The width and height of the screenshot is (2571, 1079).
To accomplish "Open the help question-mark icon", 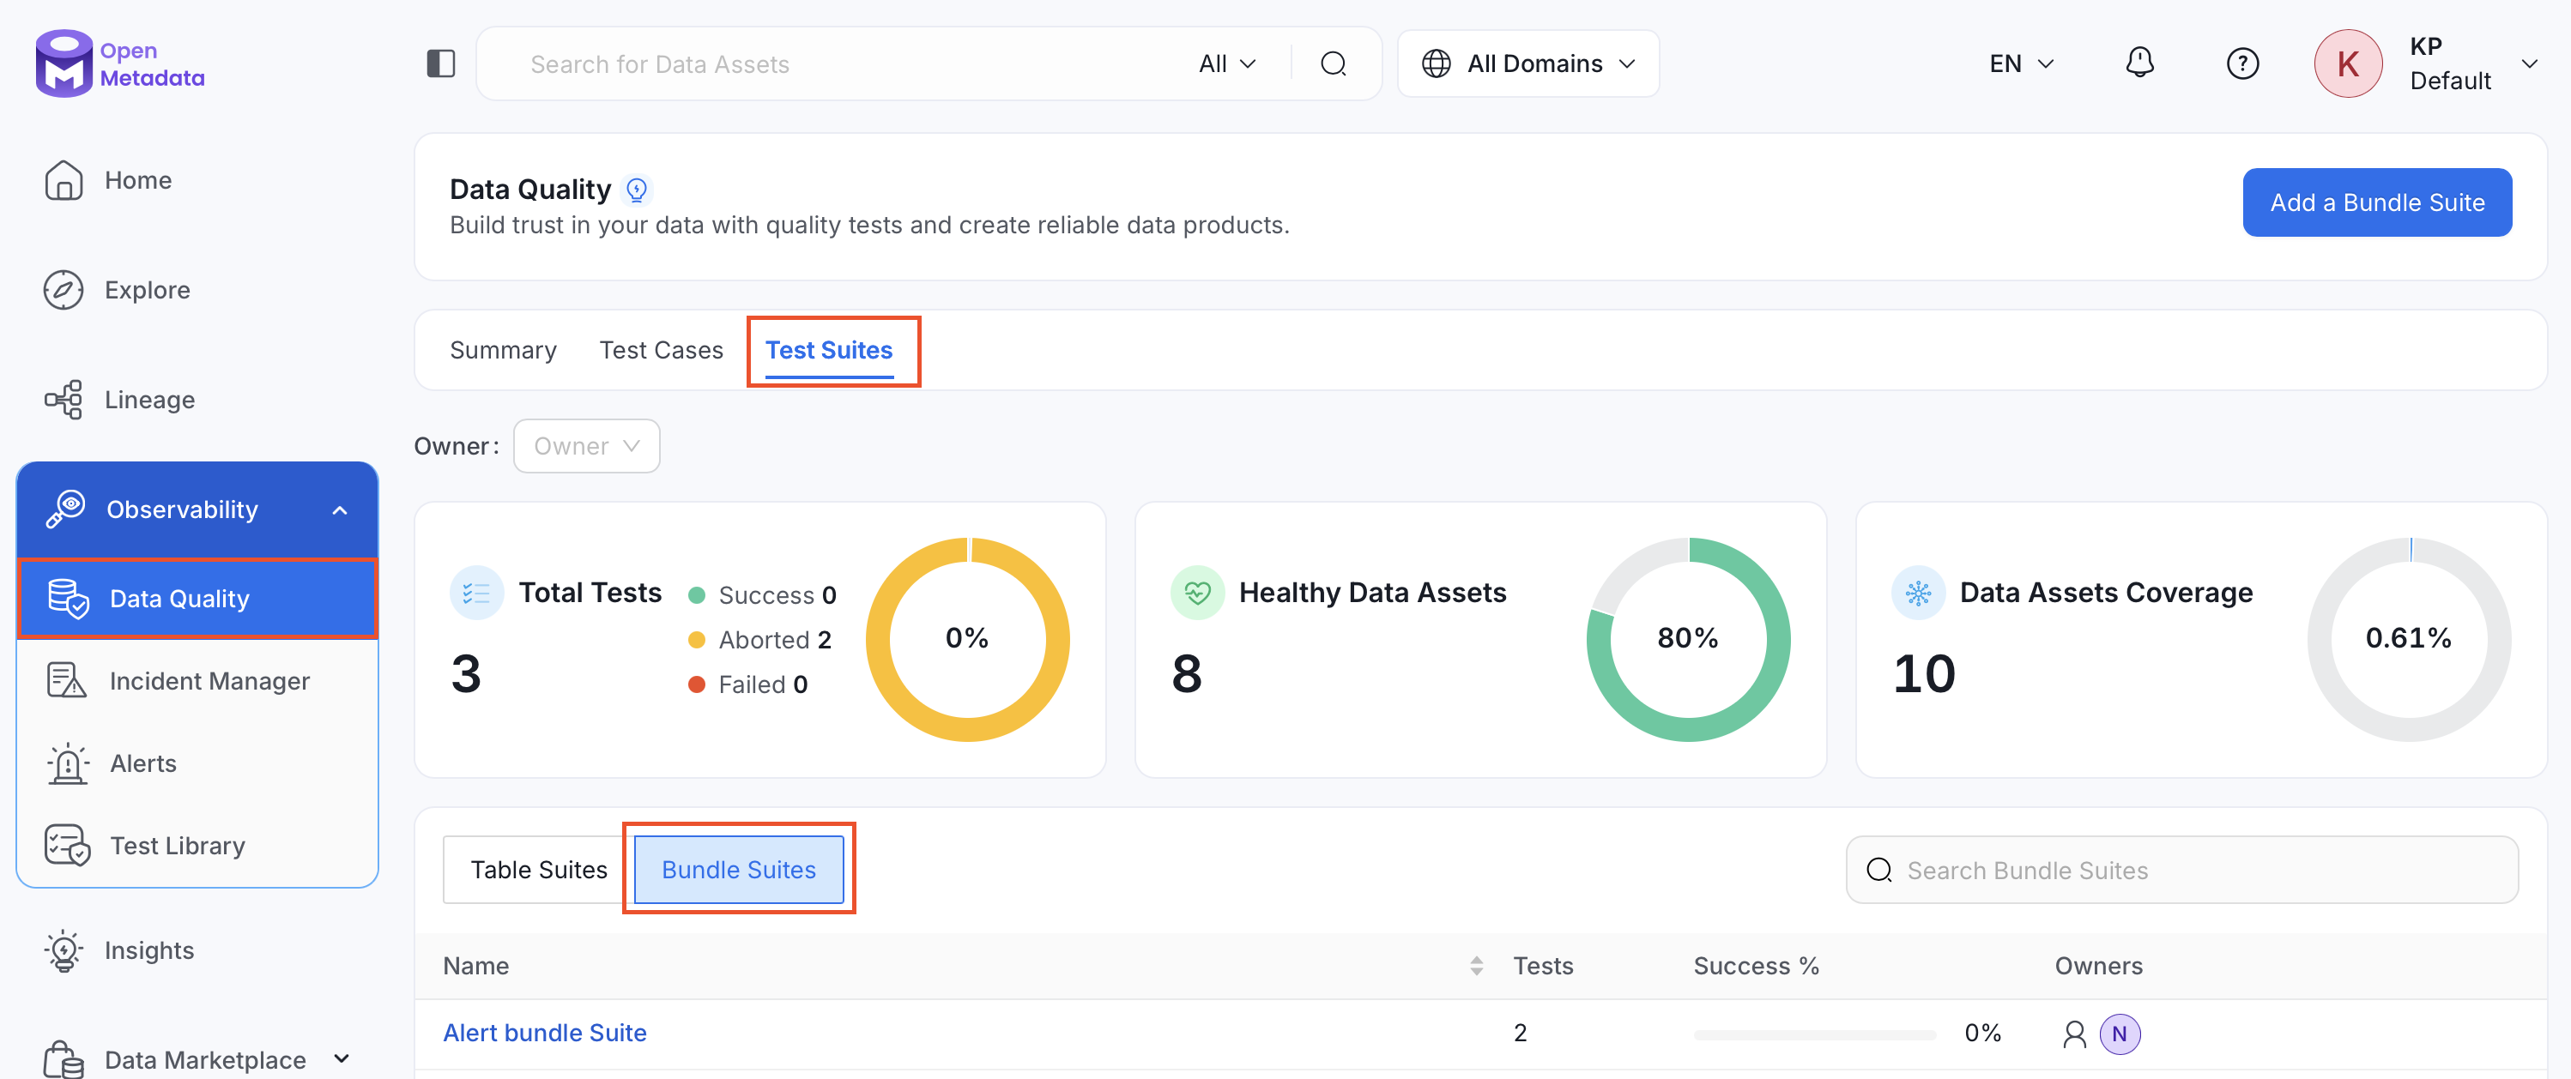I will tap(2241, 63).
